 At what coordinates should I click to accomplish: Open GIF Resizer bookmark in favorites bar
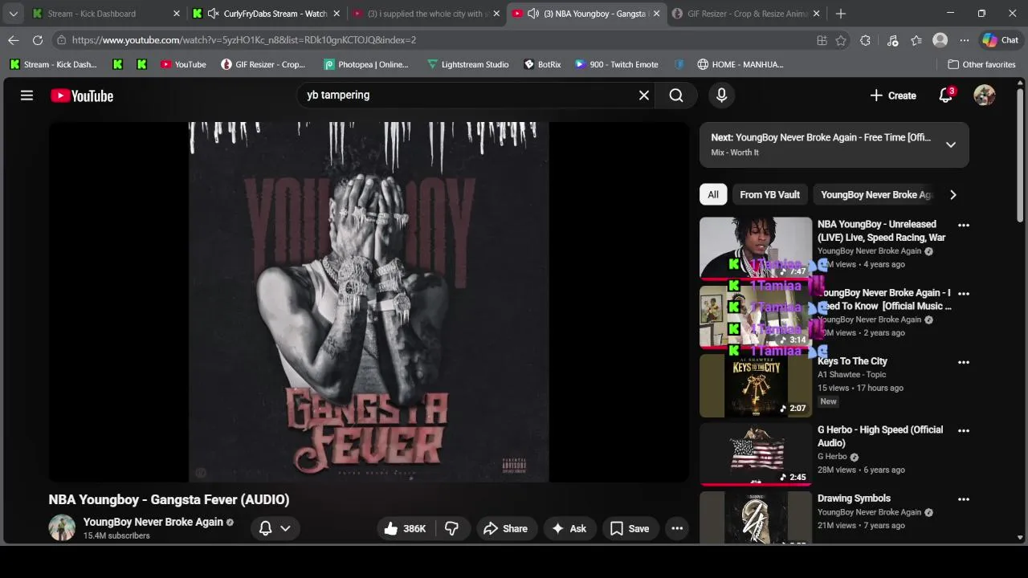point(263,64)
